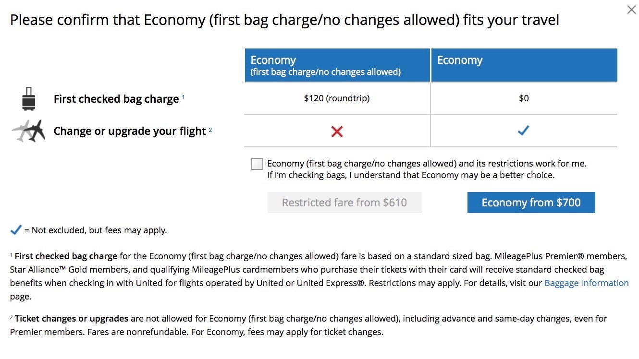
Task: Open the Baggage Information link
Action: 586,283
